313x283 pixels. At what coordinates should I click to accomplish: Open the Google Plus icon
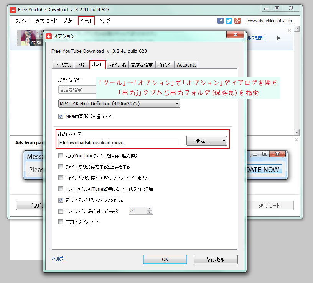[237, 21]
